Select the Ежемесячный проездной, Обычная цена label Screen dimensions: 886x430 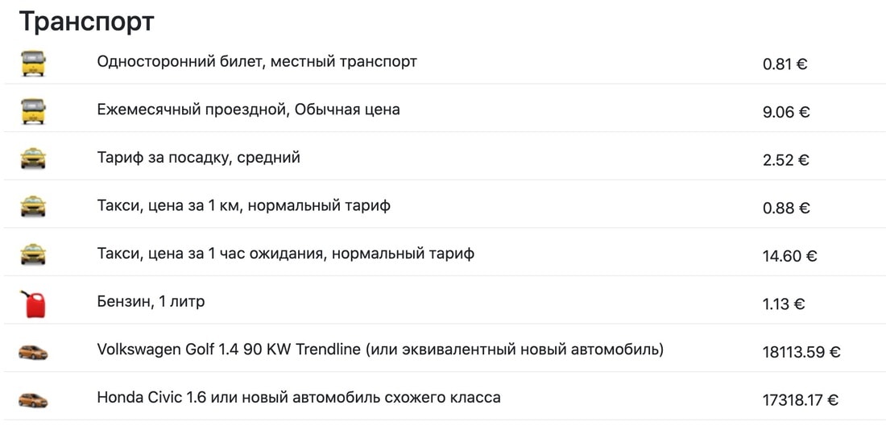[249, 110]
